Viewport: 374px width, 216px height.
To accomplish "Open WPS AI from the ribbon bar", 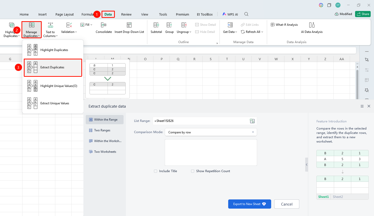I will tap(230, 14).
